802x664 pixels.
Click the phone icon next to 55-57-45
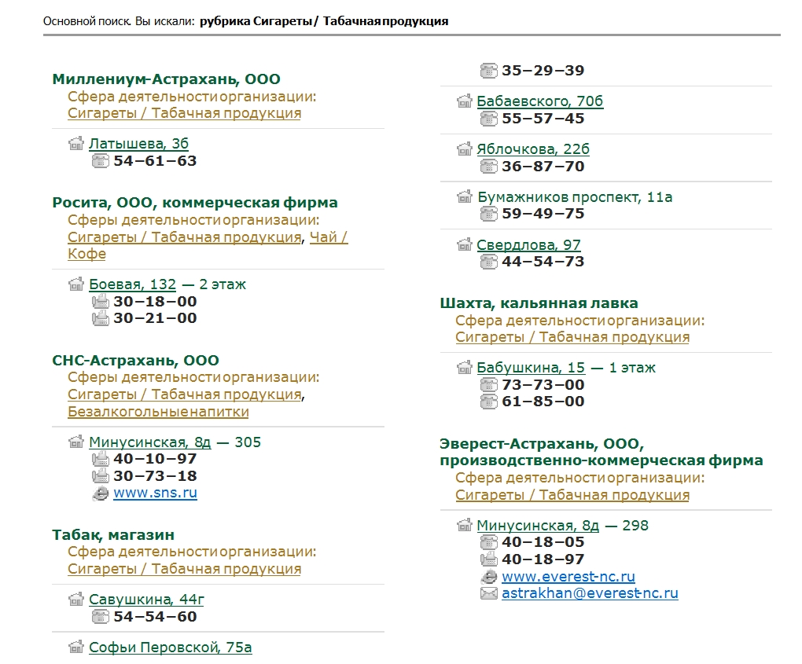488,119
